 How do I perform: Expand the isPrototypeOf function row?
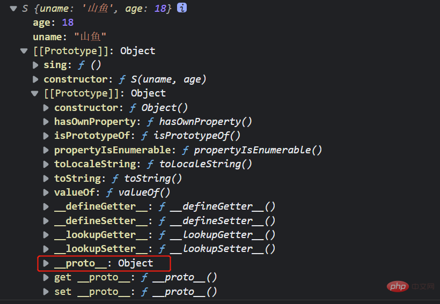pyautogui.click(x=46, y=136)
